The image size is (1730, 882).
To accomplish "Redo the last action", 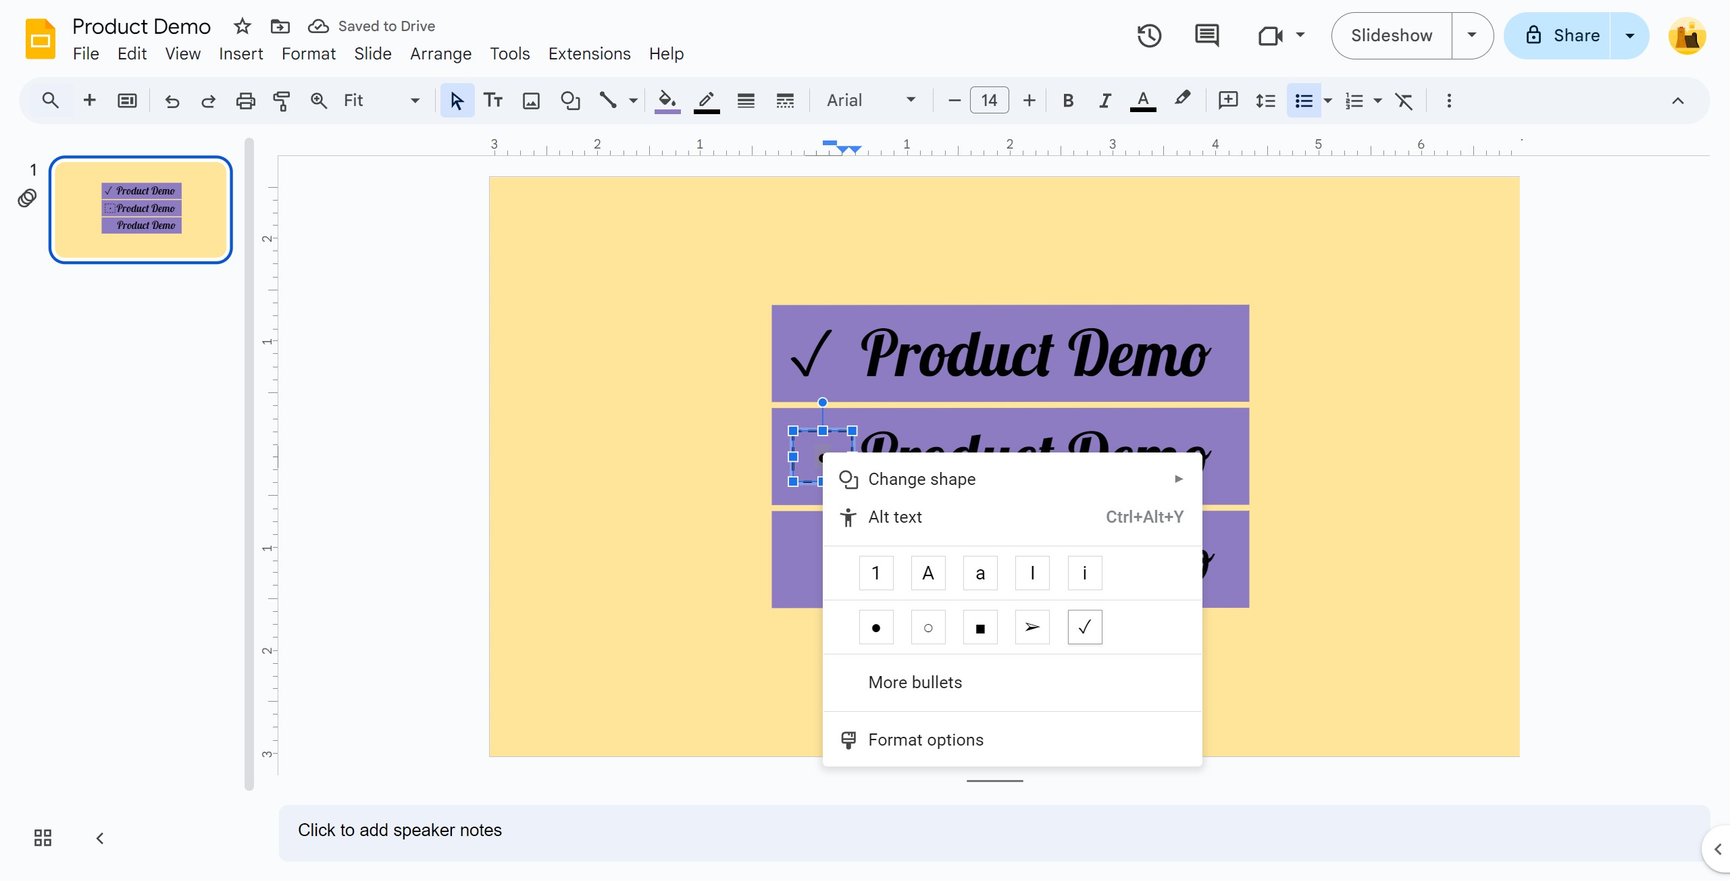I will click(208, 101).
